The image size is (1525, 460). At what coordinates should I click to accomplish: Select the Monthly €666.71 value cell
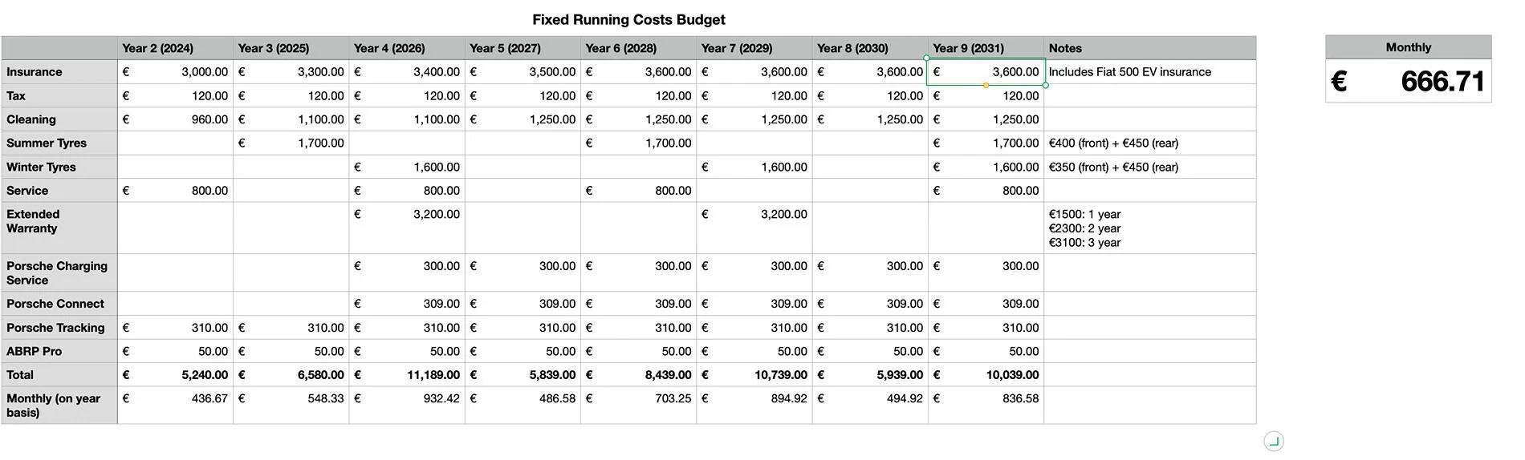tap(1408, 81)
